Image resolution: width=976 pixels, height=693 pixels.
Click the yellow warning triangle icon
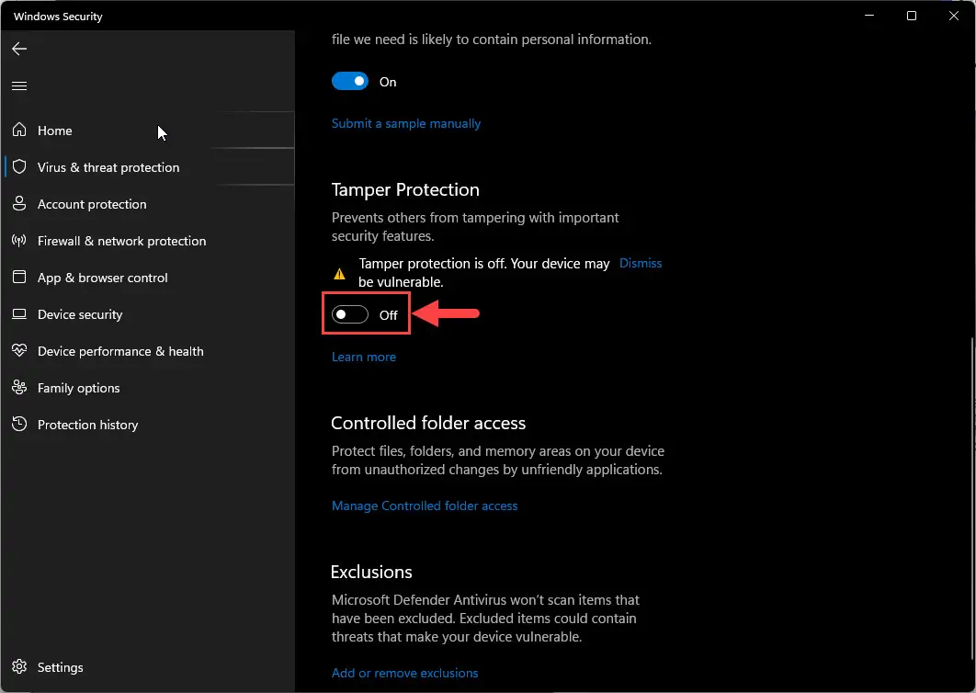[339, 273]
